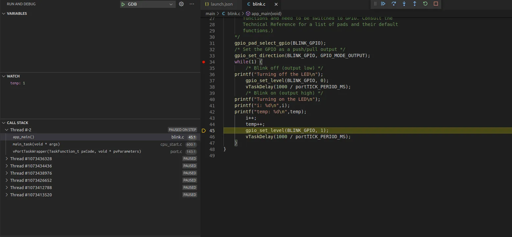Viewport: 512px width, 237px height.
Task: Select the temp watch expression
Action: (17, 83)
